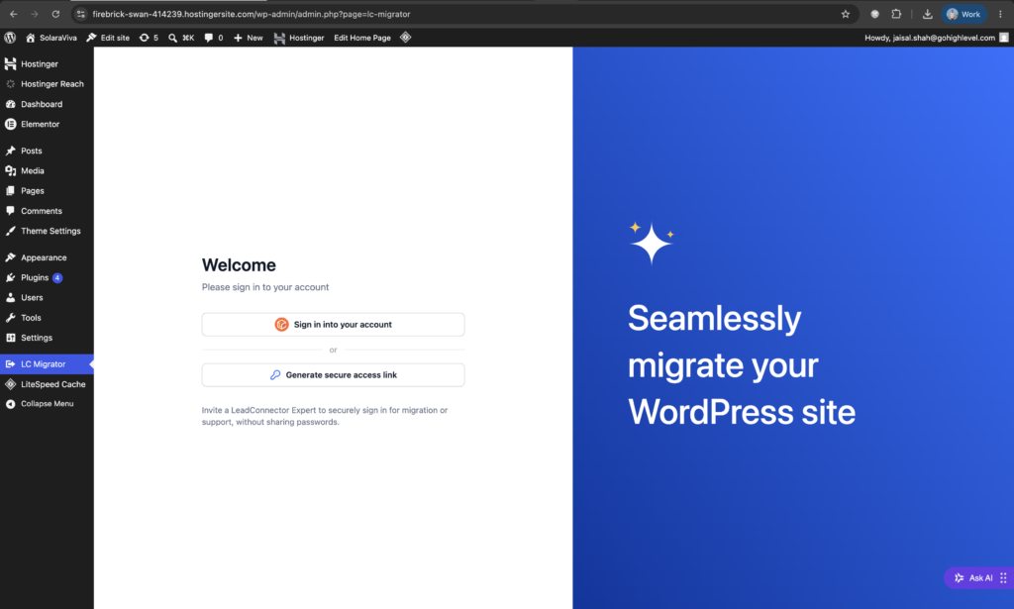Open Comments in the sidebar
The width and height of the screenshot is (1014, 609).
(x=47, y=211)
